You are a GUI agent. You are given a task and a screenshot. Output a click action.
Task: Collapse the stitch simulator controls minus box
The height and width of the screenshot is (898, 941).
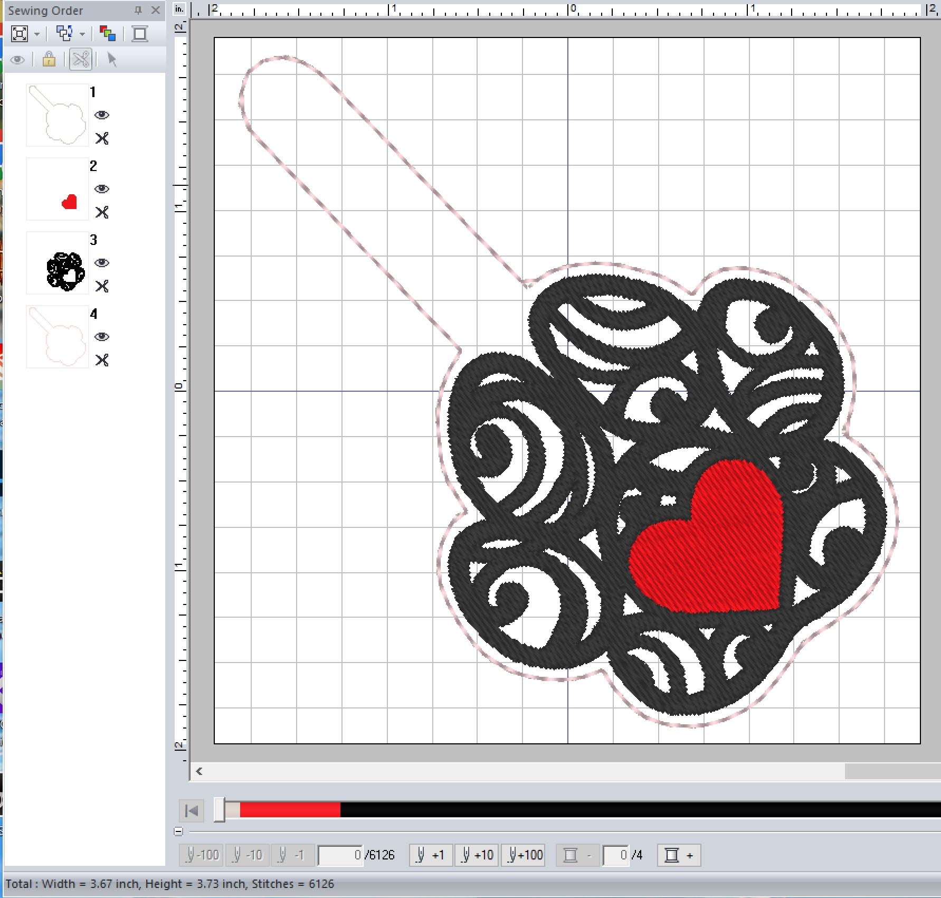pyautogui.click(x=178, y=831)
